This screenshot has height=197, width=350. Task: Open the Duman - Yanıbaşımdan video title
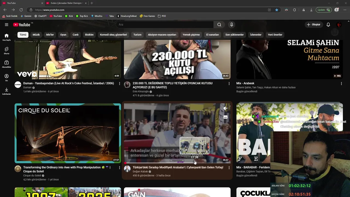coord(69,83)
